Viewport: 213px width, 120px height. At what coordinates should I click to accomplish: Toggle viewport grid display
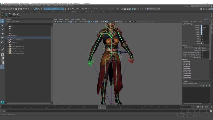tap(71, 22)
